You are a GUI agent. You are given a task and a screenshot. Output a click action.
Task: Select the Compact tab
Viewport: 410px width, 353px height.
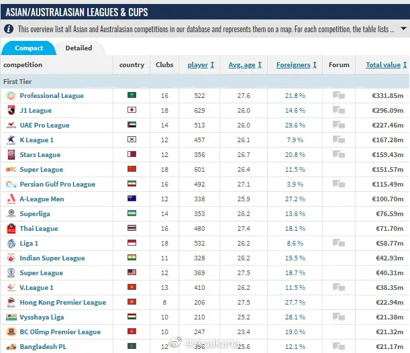29,48
